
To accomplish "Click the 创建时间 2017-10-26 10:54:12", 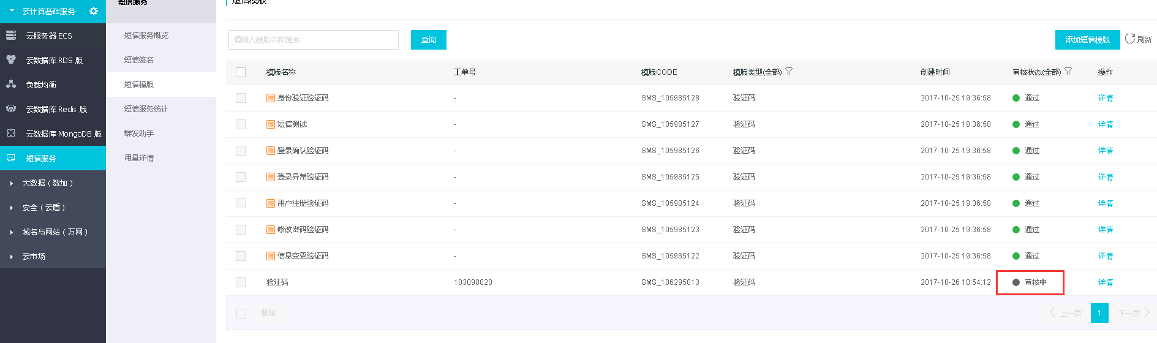I will (x=955, y=282).
